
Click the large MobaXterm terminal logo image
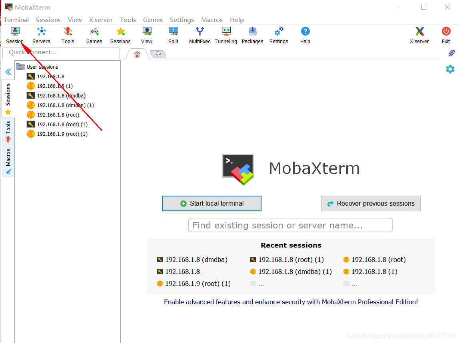pyautogui.click(x=238, y=169)
